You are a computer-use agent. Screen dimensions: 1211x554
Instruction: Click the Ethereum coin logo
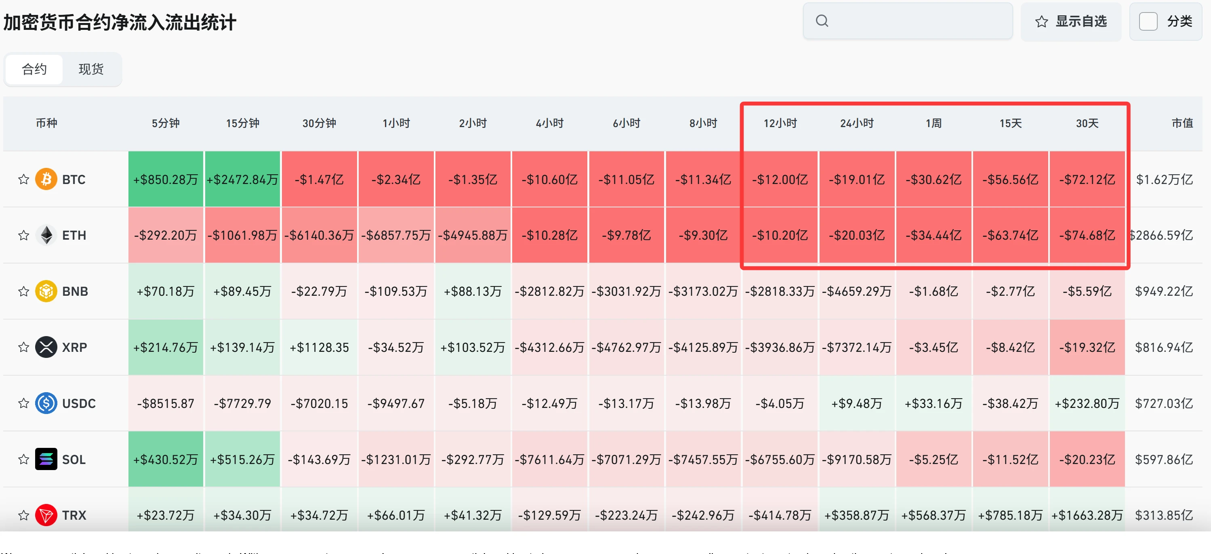[x=46, y=235]
